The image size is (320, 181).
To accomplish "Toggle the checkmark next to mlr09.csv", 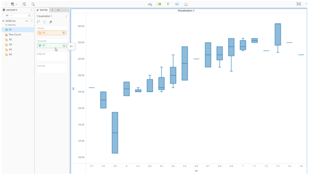I will pos(27,20).
